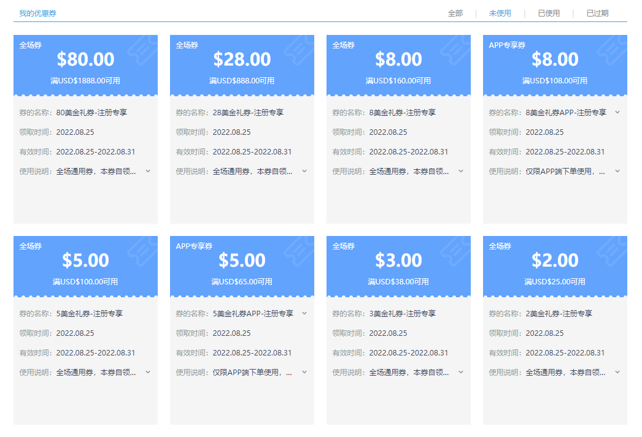Select the 8美金礼券-注册专享 coupon name
The image size is (642, 437).
(403, 112)
